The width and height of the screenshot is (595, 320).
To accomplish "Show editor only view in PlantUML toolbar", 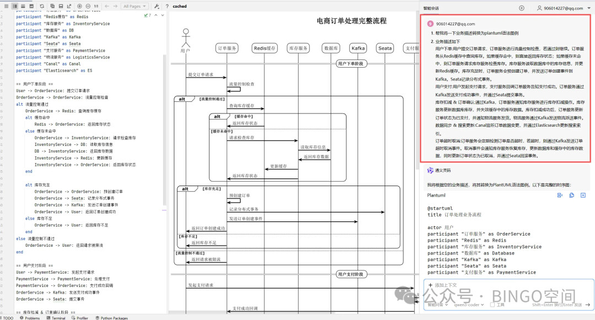I will 6,6.
